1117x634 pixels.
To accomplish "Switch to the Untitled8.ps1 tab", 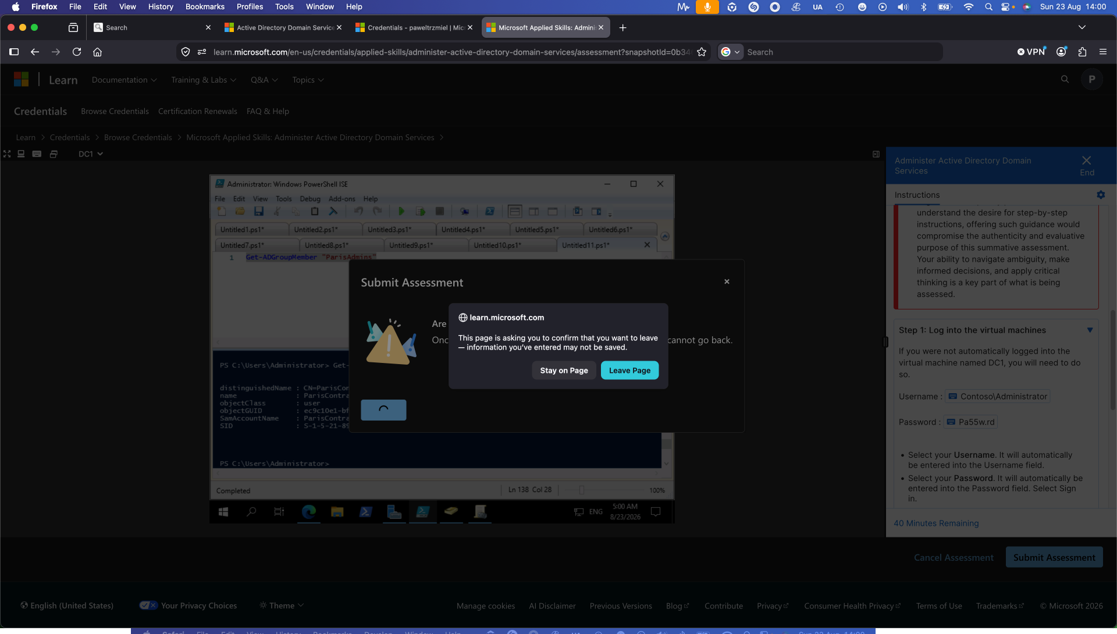I will tap(341, 245).
